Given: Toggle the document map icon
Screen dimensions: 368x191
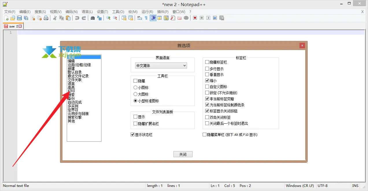Looking at the screenshot, I should tap(166, 18).
